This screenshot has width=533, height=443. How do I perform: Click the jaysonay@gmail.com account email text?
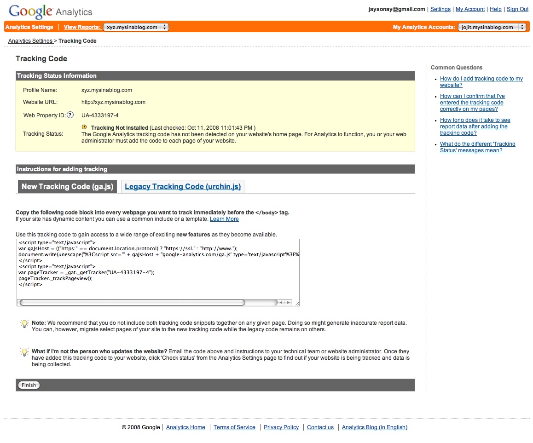click(x=397, y=9)
